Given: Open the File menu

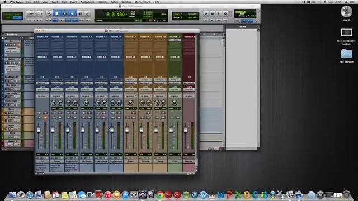Looking at the screenshot, I should click(29, 2).
